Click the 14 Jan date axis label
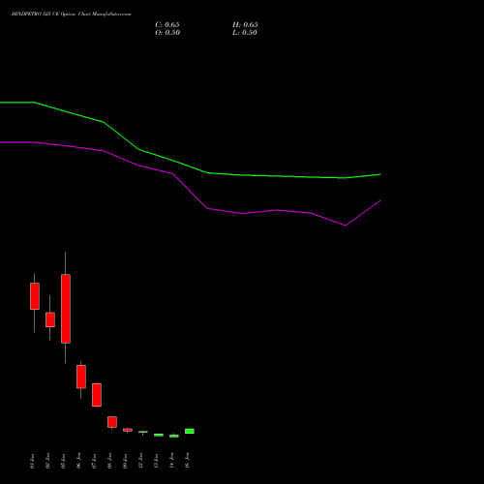Image resolution: width=484 pixels, height=484 pixels. pyautogui.click(x=171, y=461)
